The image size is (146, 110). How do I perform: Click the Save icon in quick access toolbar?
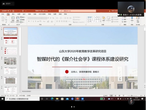pos(13,11)
